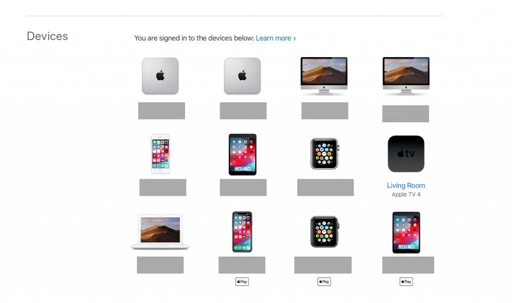Click Apple Pay badge under the iPad
512x303 pixels.
(406, 282)
